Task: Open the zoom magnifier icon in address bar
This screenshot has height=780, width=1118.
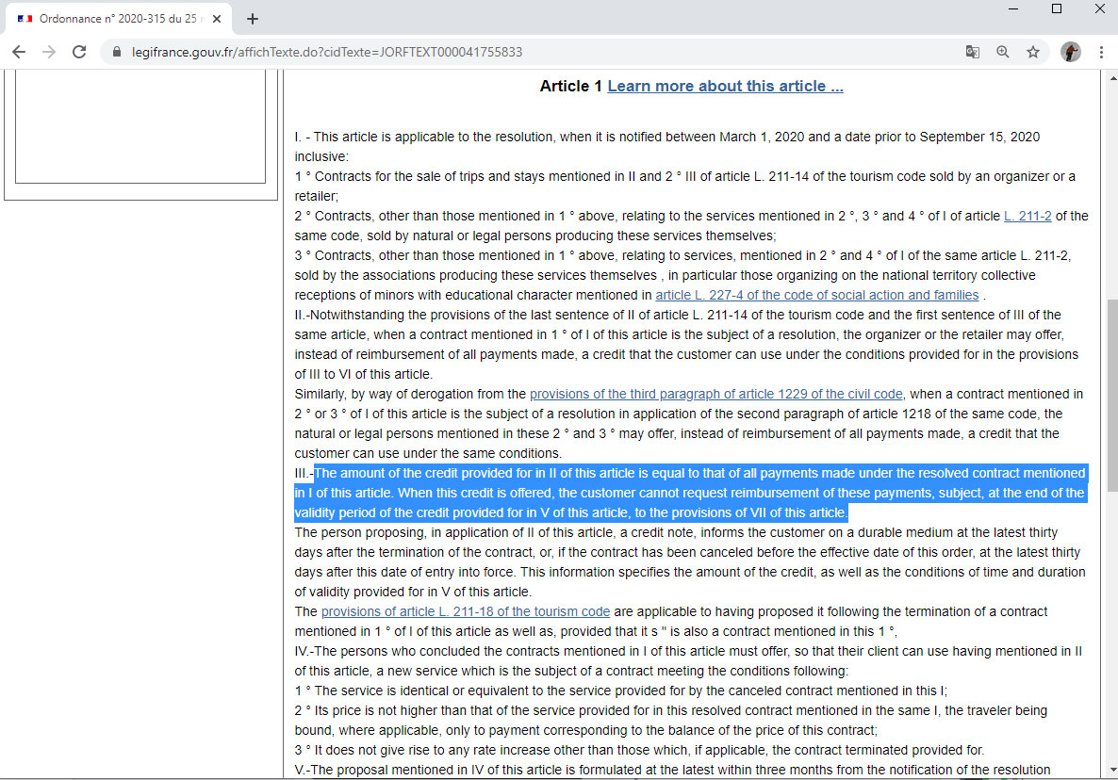Action: click(1002, 52)
